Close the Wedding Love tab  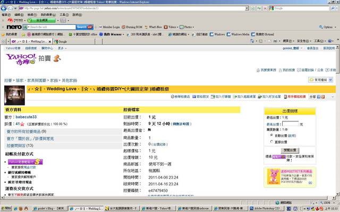[50, 41]
